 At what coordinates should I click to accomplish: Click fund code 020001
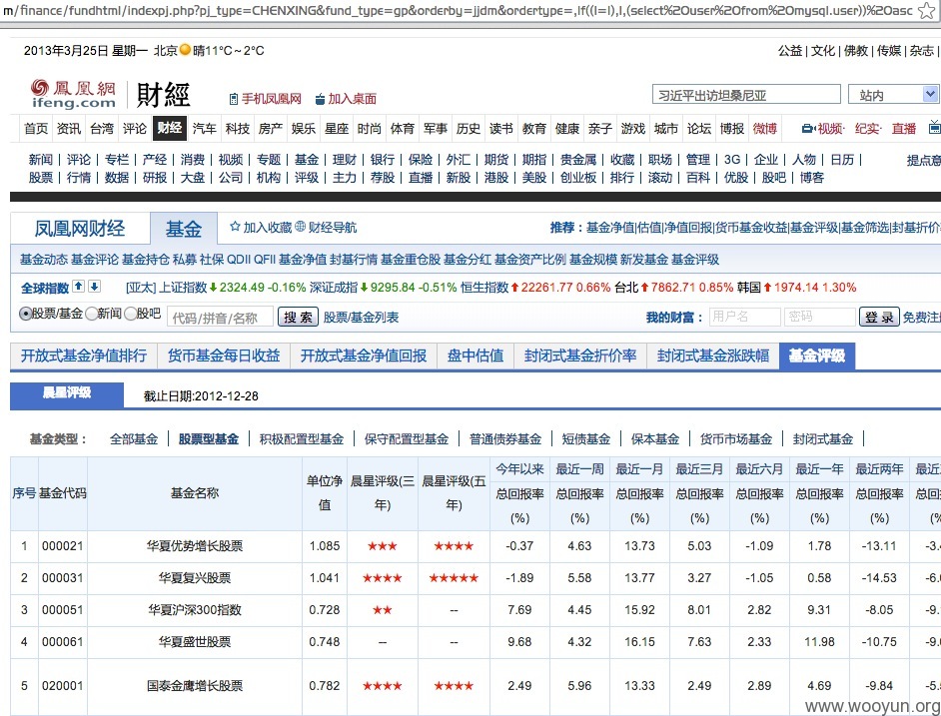(x=62, y=685)
